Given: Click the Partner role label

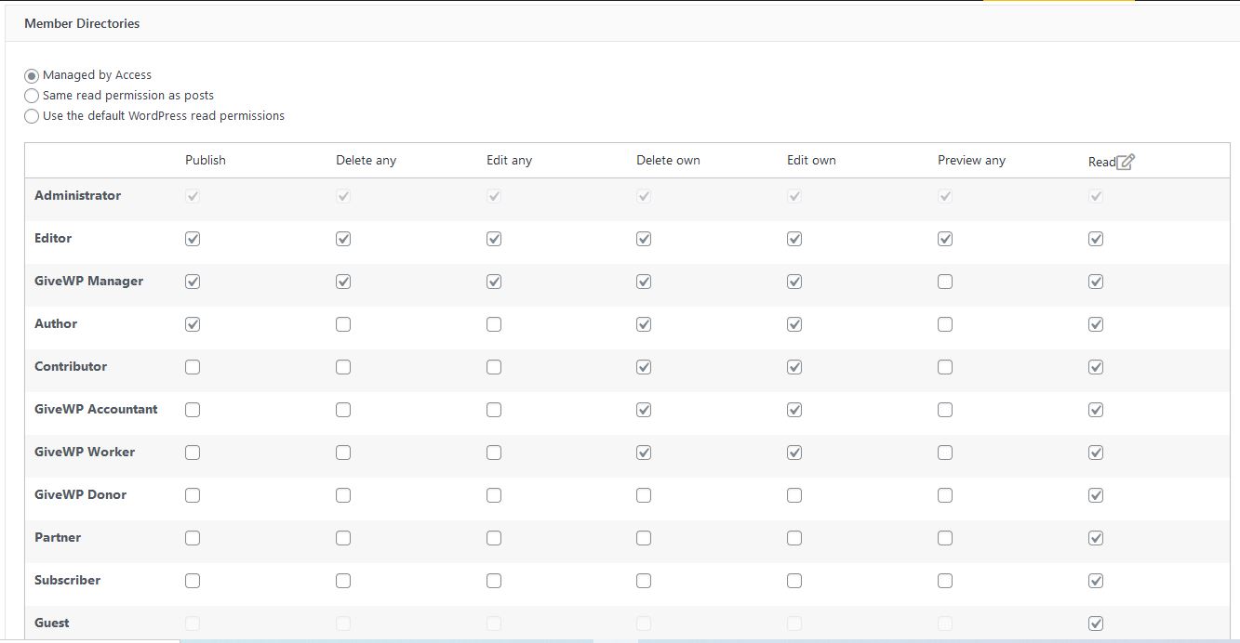Looking at the screenshot, I should click(x=58, y=537).
